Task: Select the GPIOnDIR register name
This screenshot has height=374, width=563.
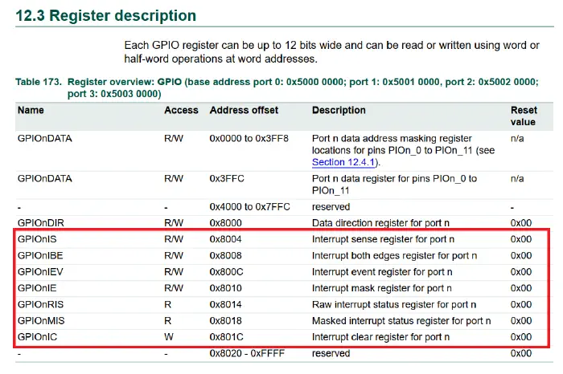Action: (x=41, y=222)
